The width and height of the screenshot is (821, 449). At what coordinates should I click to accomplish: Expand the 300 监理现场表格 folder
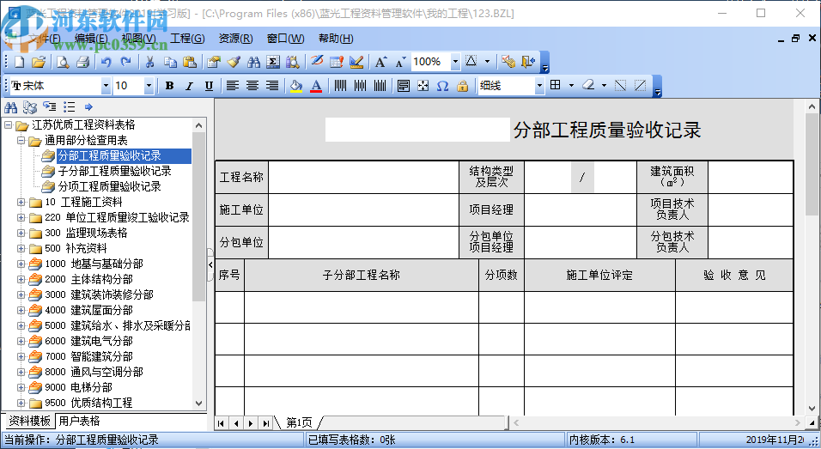tap(21, 233)
